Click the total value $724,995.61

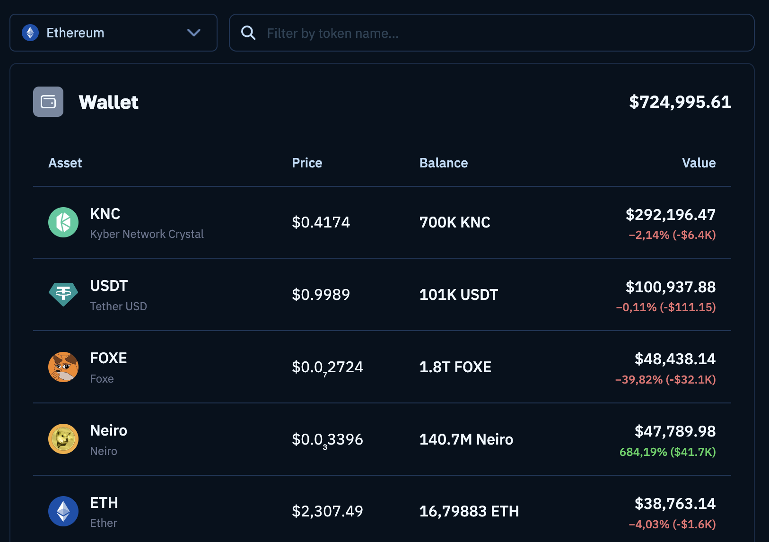[x=680, y=102]
